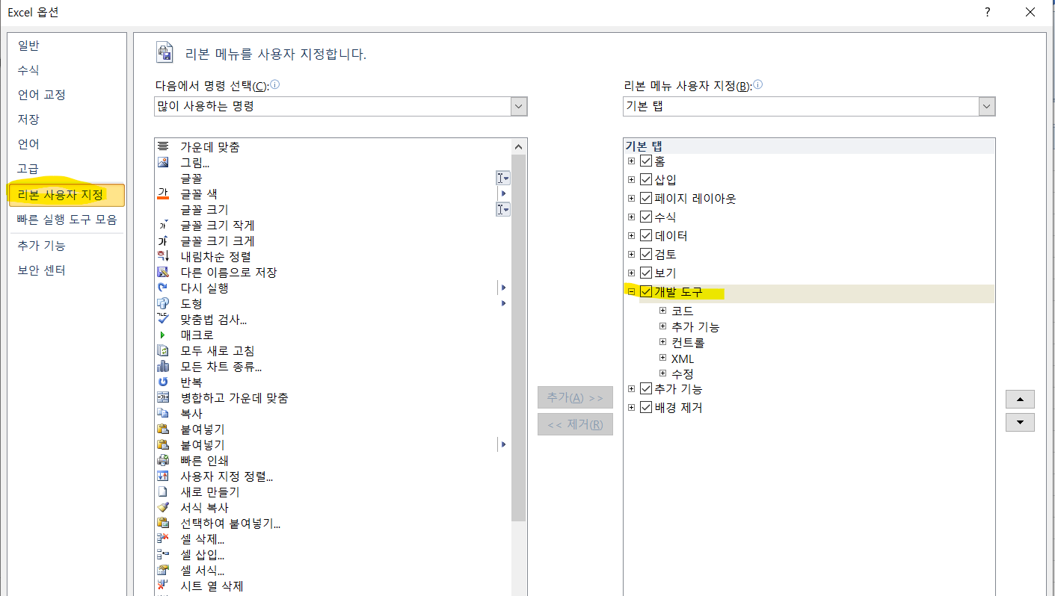Image resolution: width=1055 pixels, height=596 pixels.
Task: Open 글꼴 크기 combo box indicator
Action: [x=503, y=210]
